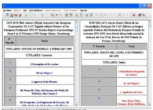153x110 pixels.
Task: Select text '2. Approval of the Minutes'
Action: 44,82
